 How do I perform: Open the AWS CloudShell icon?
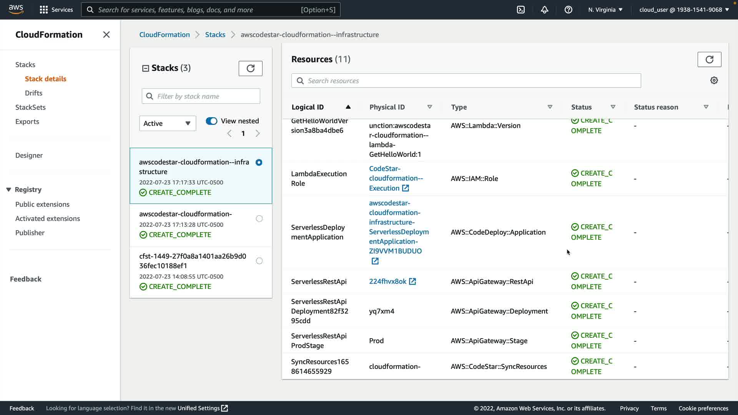coord(520,10)
